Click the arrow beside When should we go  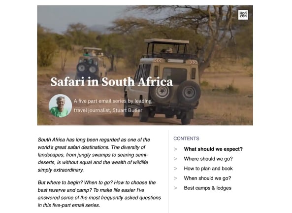click(175, 178)
